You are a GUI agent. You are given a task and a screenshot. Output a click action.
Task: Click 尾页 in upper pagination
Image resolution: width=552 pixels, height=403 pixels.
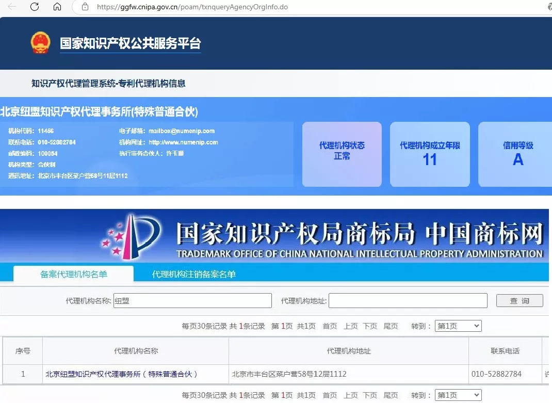391,326
